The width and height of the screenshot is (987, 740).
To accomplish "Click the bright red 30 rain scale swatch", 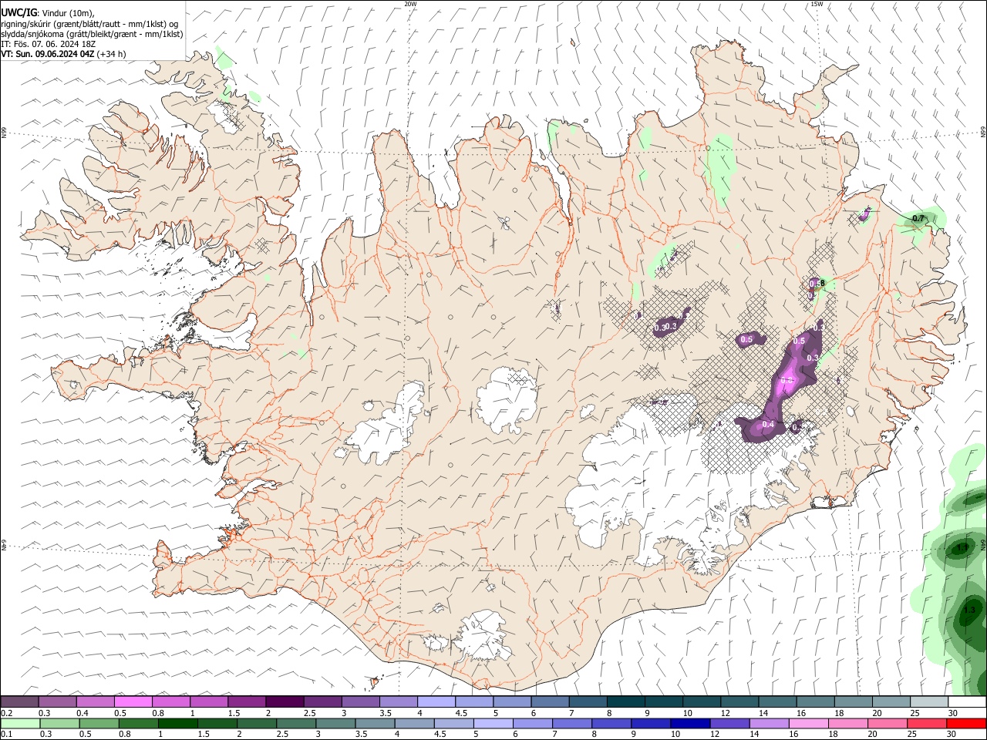I will 966,723.
